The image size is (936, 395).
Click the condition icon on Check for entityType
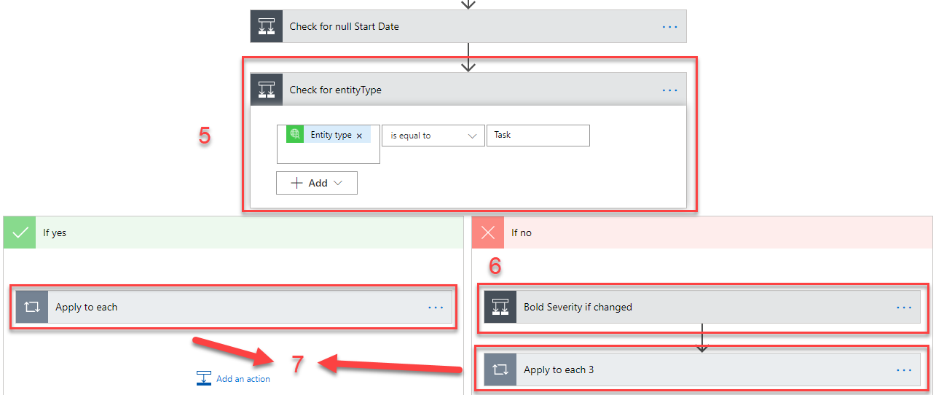(x=267, y=90)
